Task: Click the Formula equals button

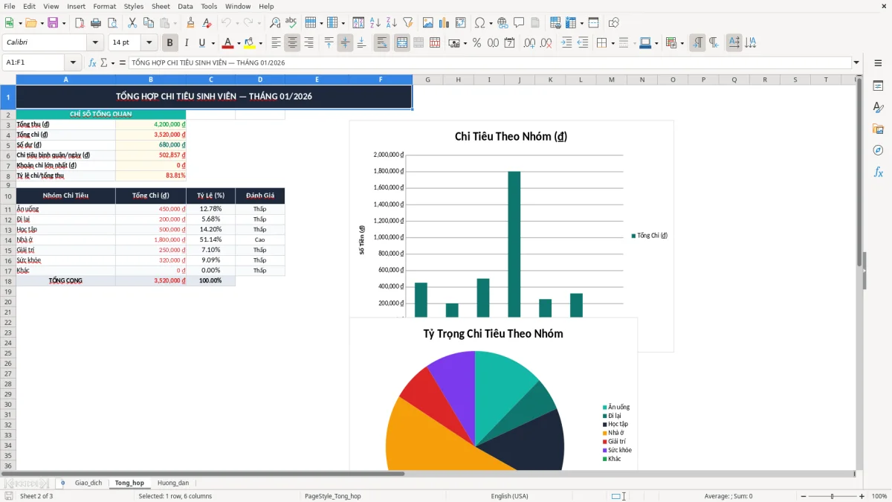Action: pos(123,62)
